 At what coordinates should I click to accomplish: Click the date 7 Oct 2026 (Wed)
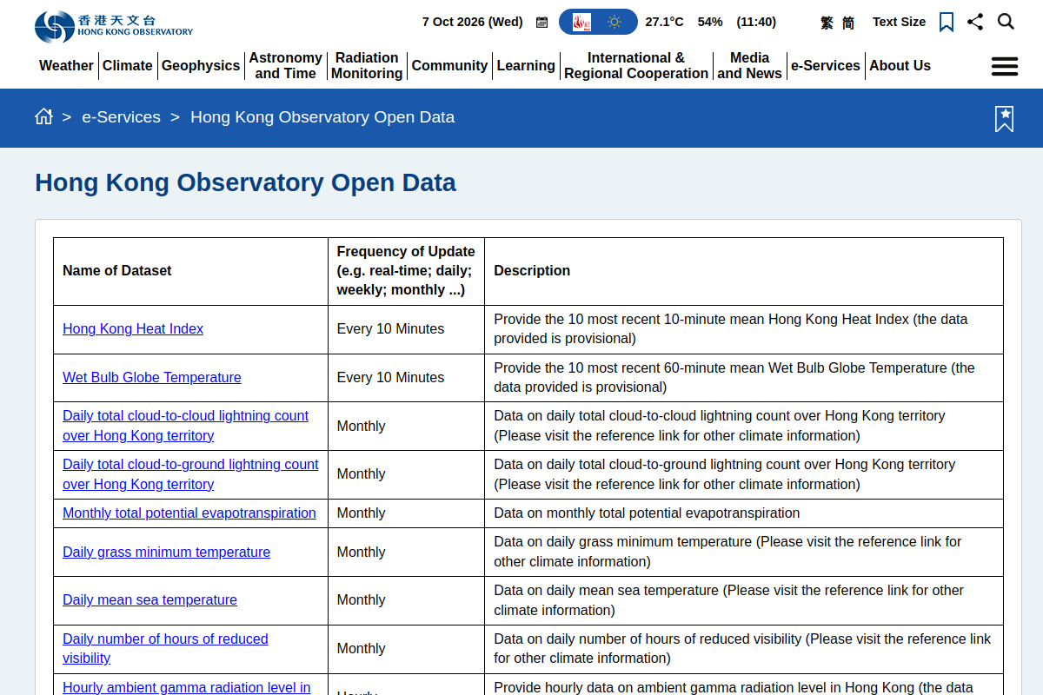(x=473, y=22)
